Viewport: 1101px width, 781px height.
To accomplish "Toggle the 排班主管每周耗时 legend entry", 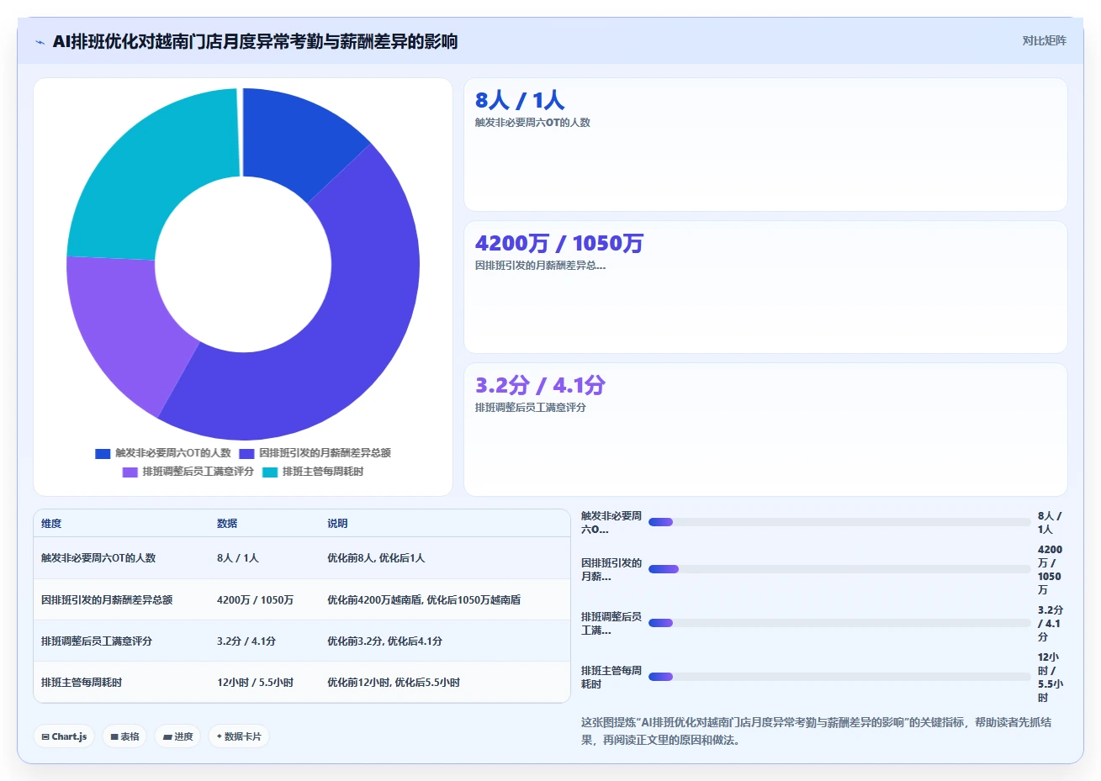I will (313, 472).
